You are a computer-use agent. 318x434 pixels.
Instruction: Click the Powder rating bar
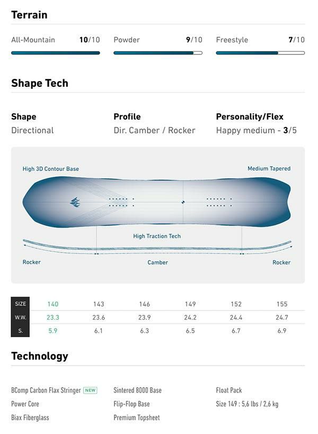pos(158,53)
